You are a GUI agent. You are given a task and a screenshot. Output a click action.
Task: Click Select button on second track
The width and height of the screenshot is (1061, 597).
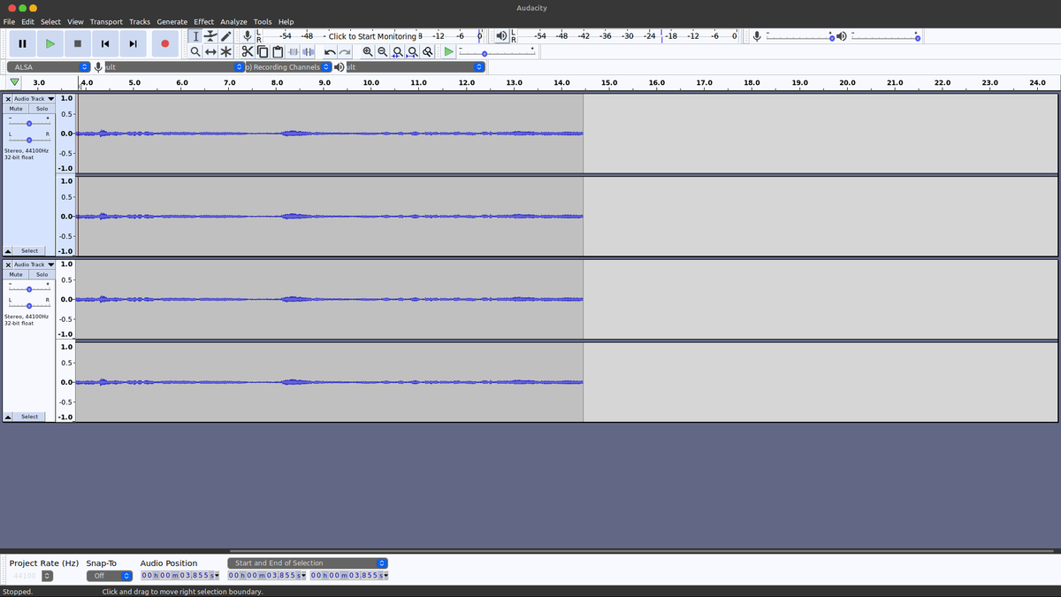click(x=30, y=417)
